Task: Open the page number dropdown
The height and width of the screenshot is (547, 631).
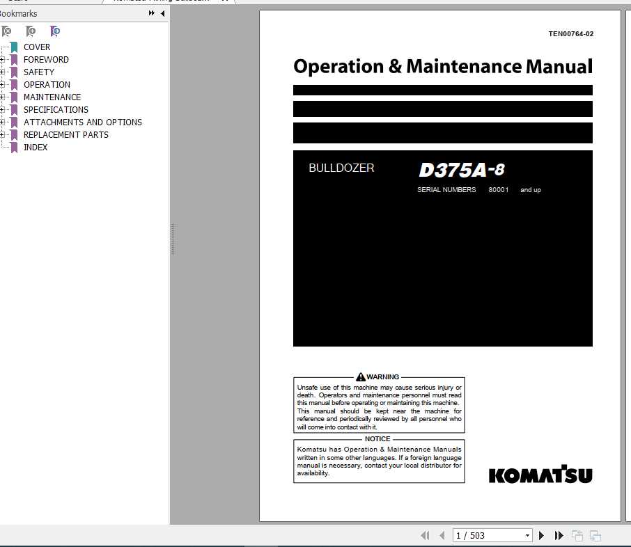Action: point(527,535)
